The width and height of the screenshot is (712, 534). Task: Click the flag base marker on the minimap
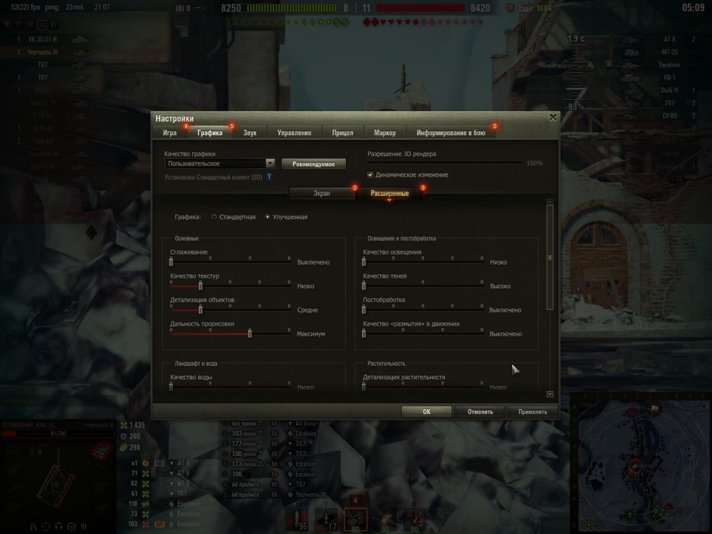[655, 408]
